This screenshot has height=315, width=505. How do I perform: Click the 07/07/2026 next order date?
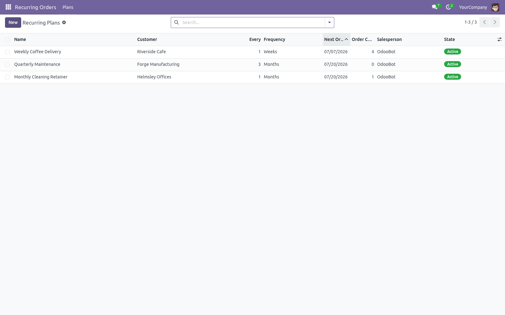(x=336, y=52)
